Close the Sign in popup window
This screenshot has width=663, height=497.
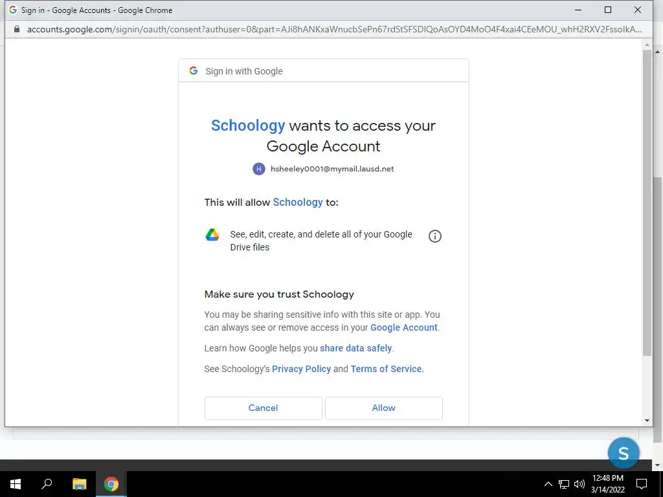(x=638, y=10)
